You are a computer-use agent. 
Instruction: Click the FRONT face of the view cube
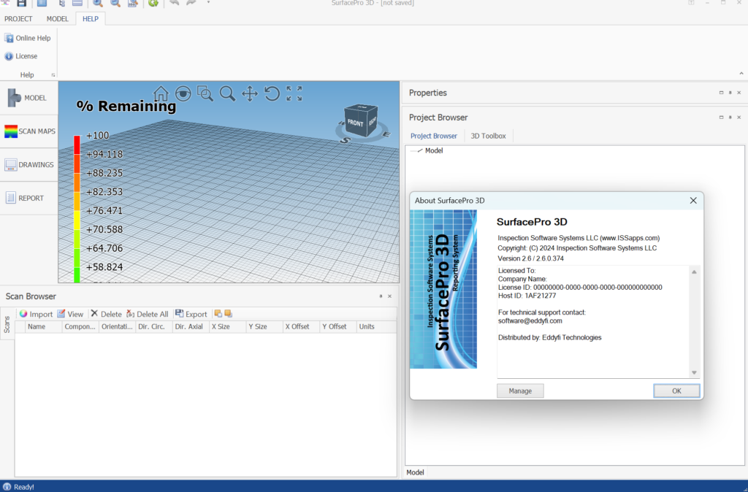click(356, 123)
